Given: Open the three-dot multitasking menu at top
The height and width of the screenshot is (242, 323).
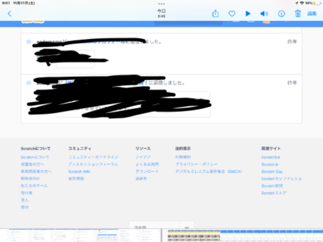Looking at the screenshot, I should 161,4.
